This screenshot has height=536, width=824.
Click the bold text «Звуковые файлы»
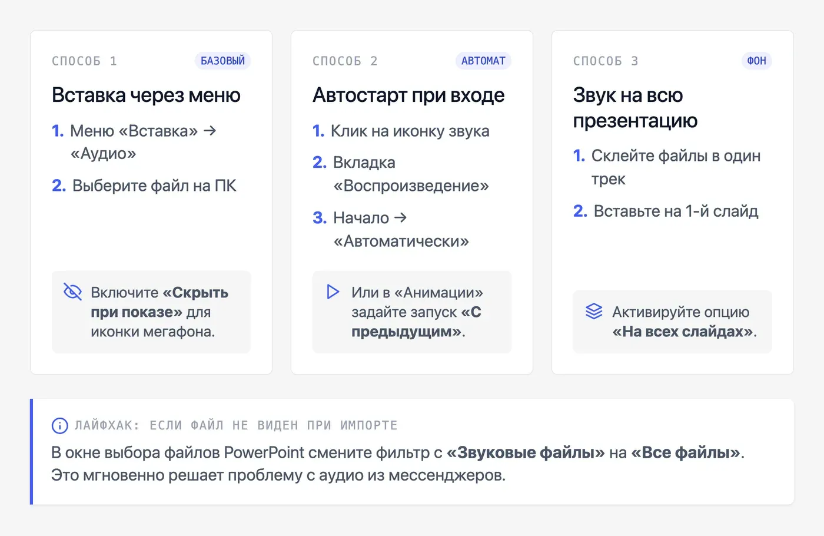tap(526, 452)
